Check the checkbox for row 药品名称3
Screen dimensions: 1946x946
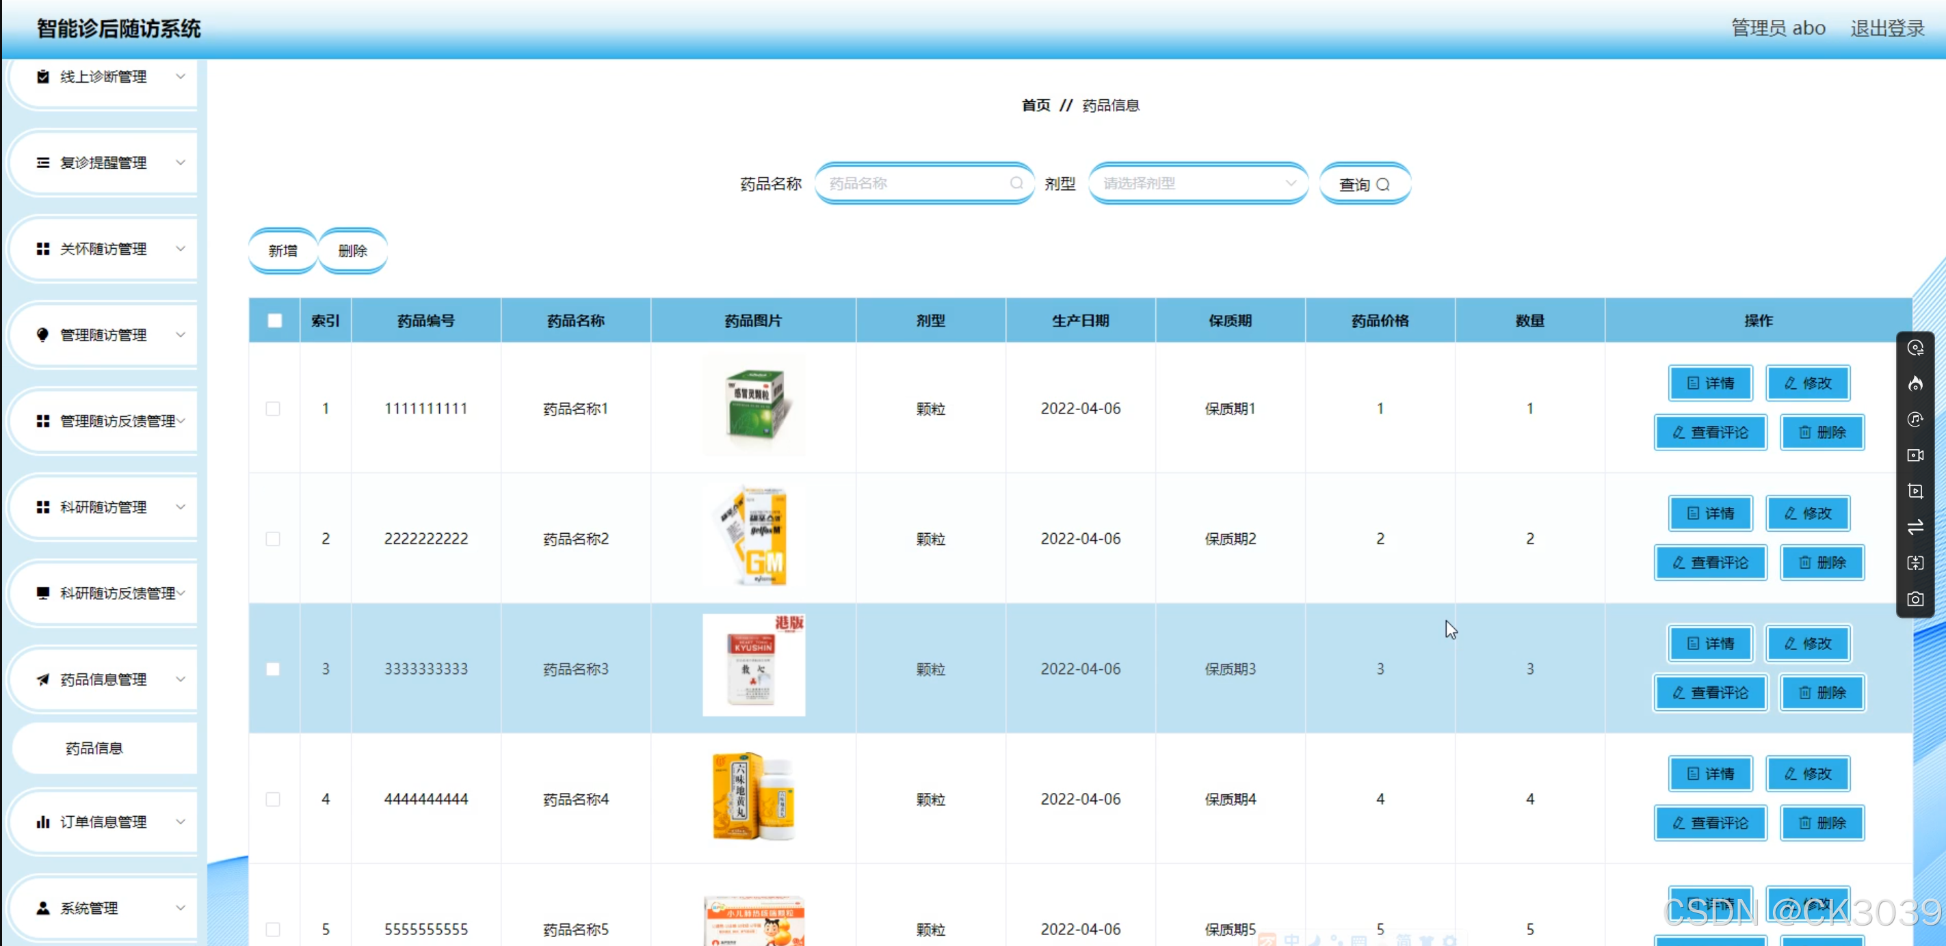tap(273, 669)
